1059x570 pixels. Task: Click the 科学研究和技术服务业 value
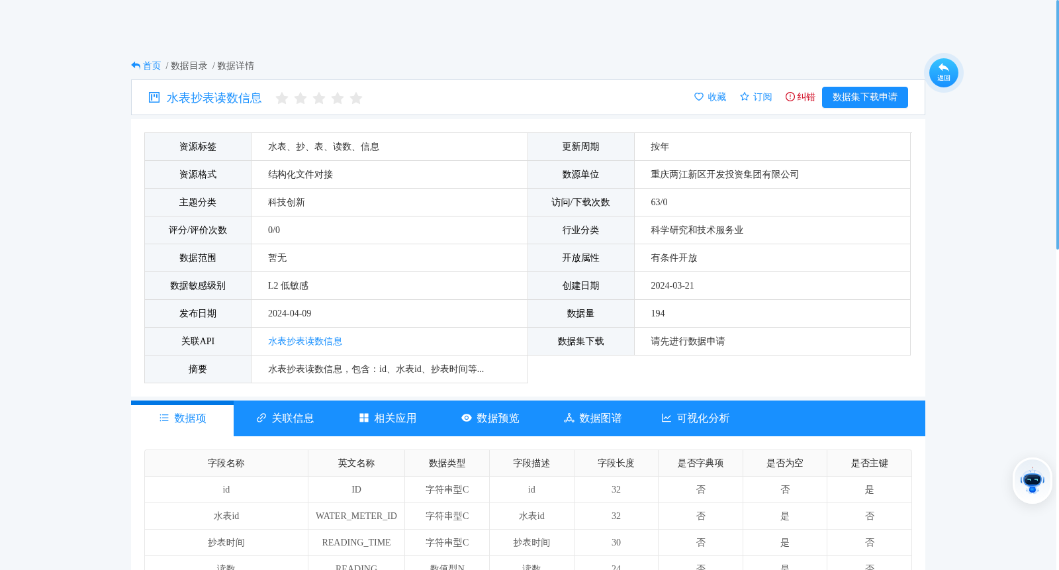(697, 230)
